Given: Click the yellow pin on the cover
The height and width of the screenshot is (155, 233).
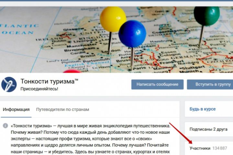Looking at the screenshot, I should point(113,19).
